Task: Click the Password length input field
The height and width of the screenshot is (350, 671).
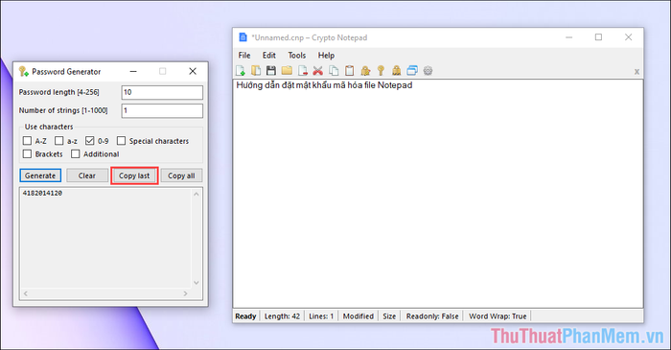Action: pyautogui.click(x=162, y=92)
